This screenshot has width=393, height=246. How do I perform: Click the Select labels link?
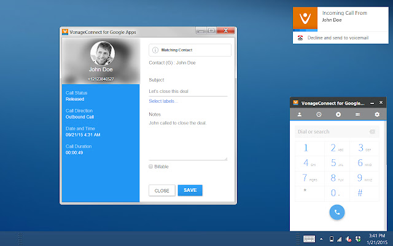coord(163,101)
